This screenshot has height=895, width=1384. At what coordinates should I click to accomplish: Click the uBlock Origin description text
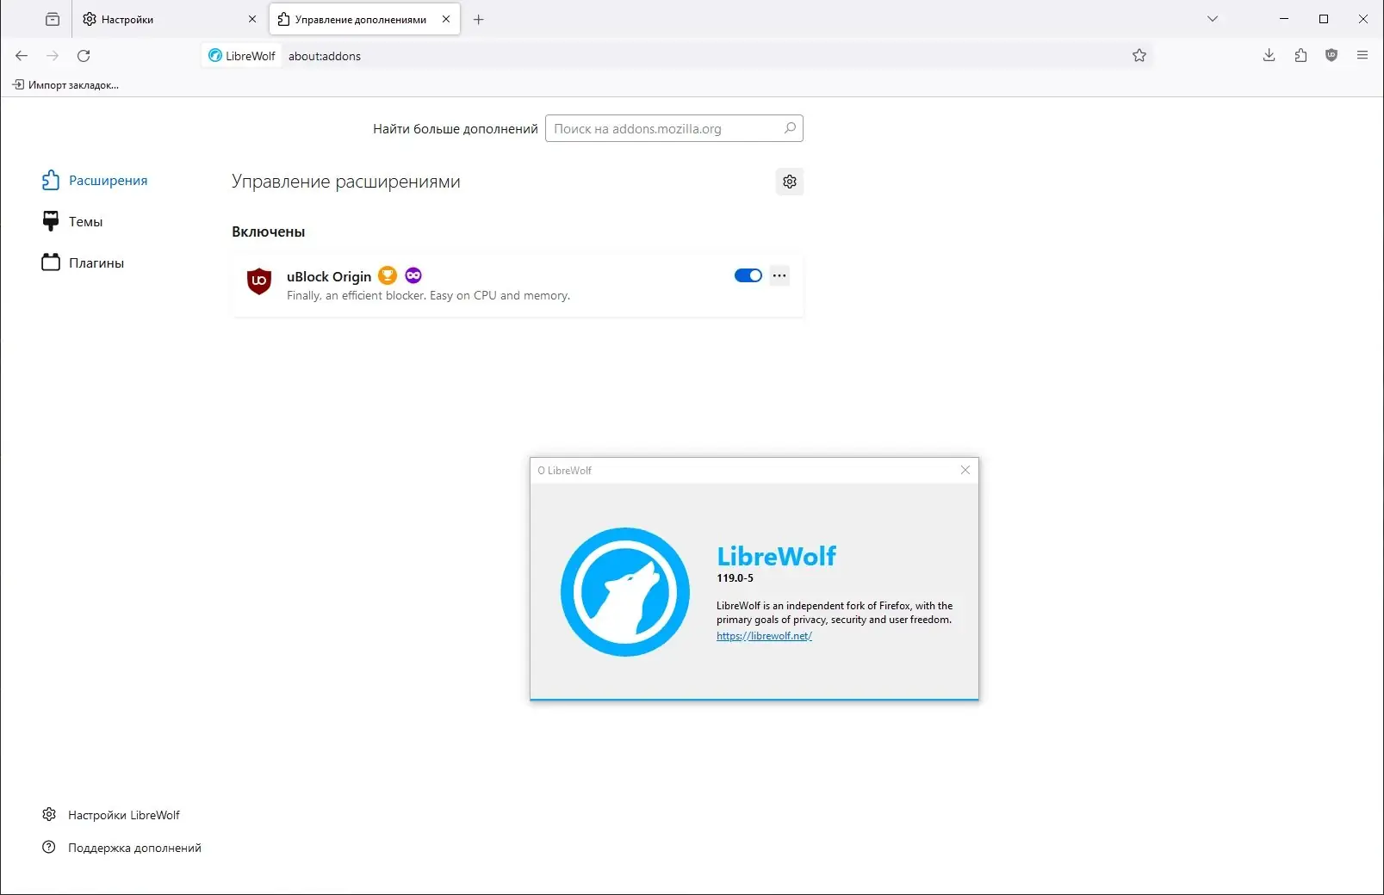point(428,295)
